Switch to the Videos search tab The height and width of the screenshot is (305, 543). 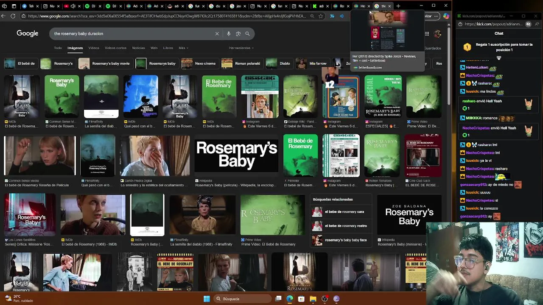coord(94,48)
